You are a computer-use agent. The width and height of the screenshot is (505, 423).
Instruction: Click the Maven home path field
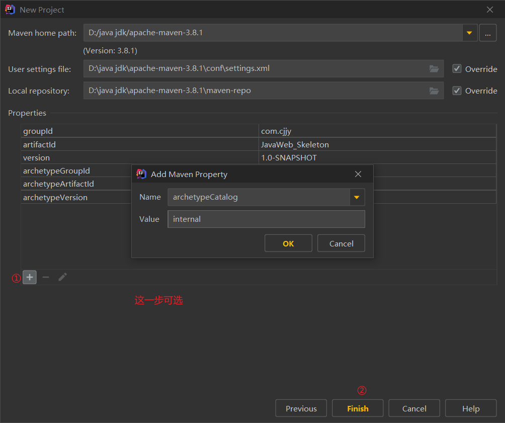273,33
